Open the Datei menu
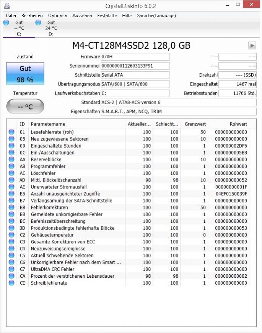The image size is (262, 333). click(x=11, y=16)
